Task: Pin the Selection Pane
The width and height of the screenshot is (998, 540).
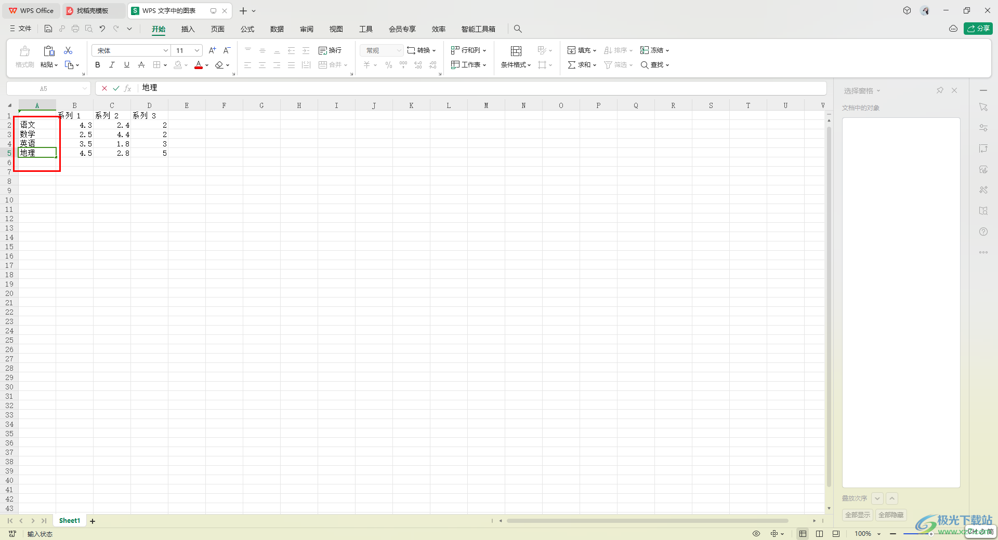Action: [940, 90]
